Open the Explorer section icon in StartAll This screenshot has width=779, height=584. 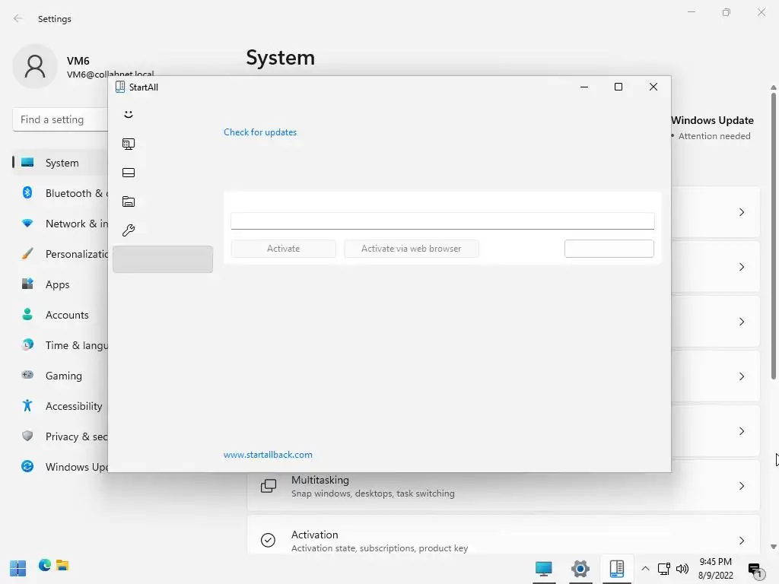click(x=128, y=202)
